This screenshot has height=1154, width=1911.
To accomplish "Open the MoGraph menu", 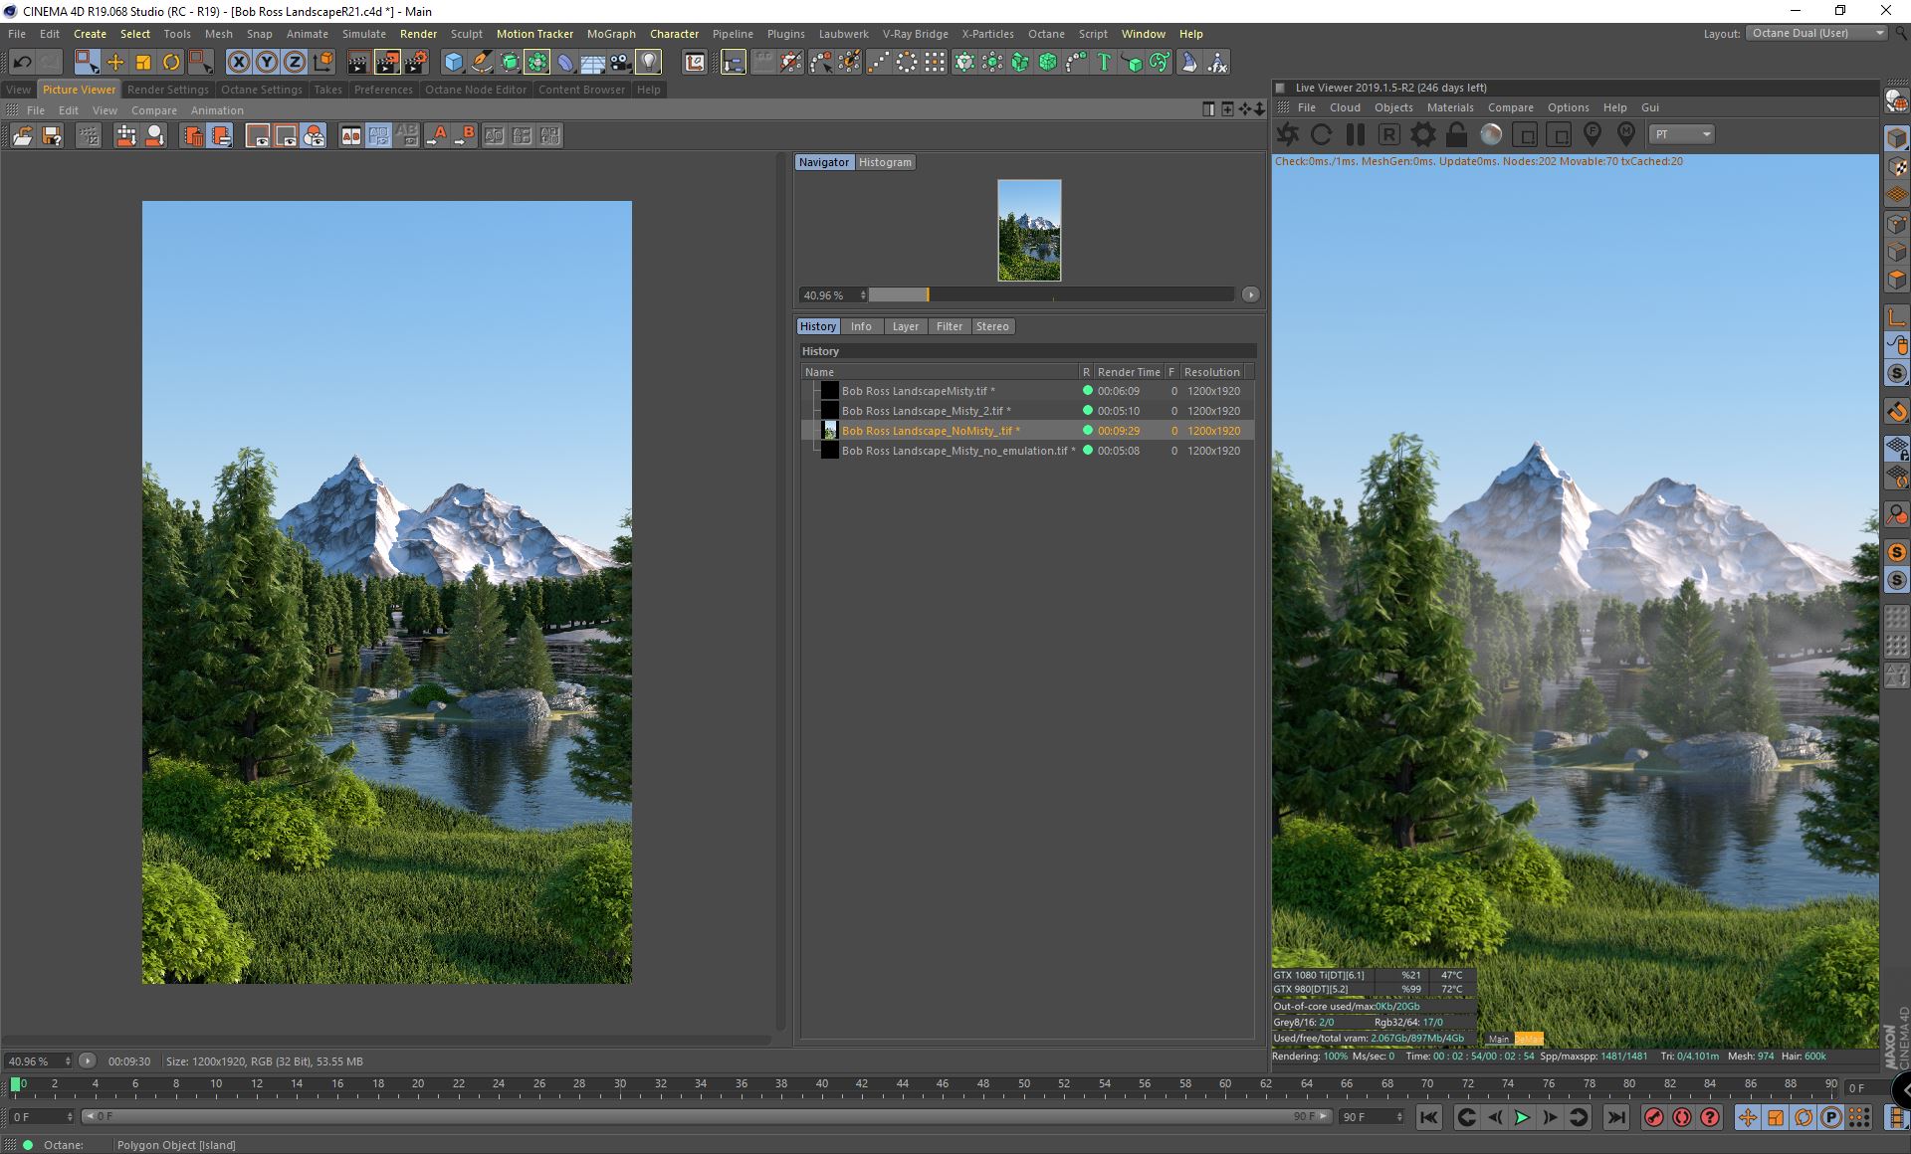I will click(610, 34).
